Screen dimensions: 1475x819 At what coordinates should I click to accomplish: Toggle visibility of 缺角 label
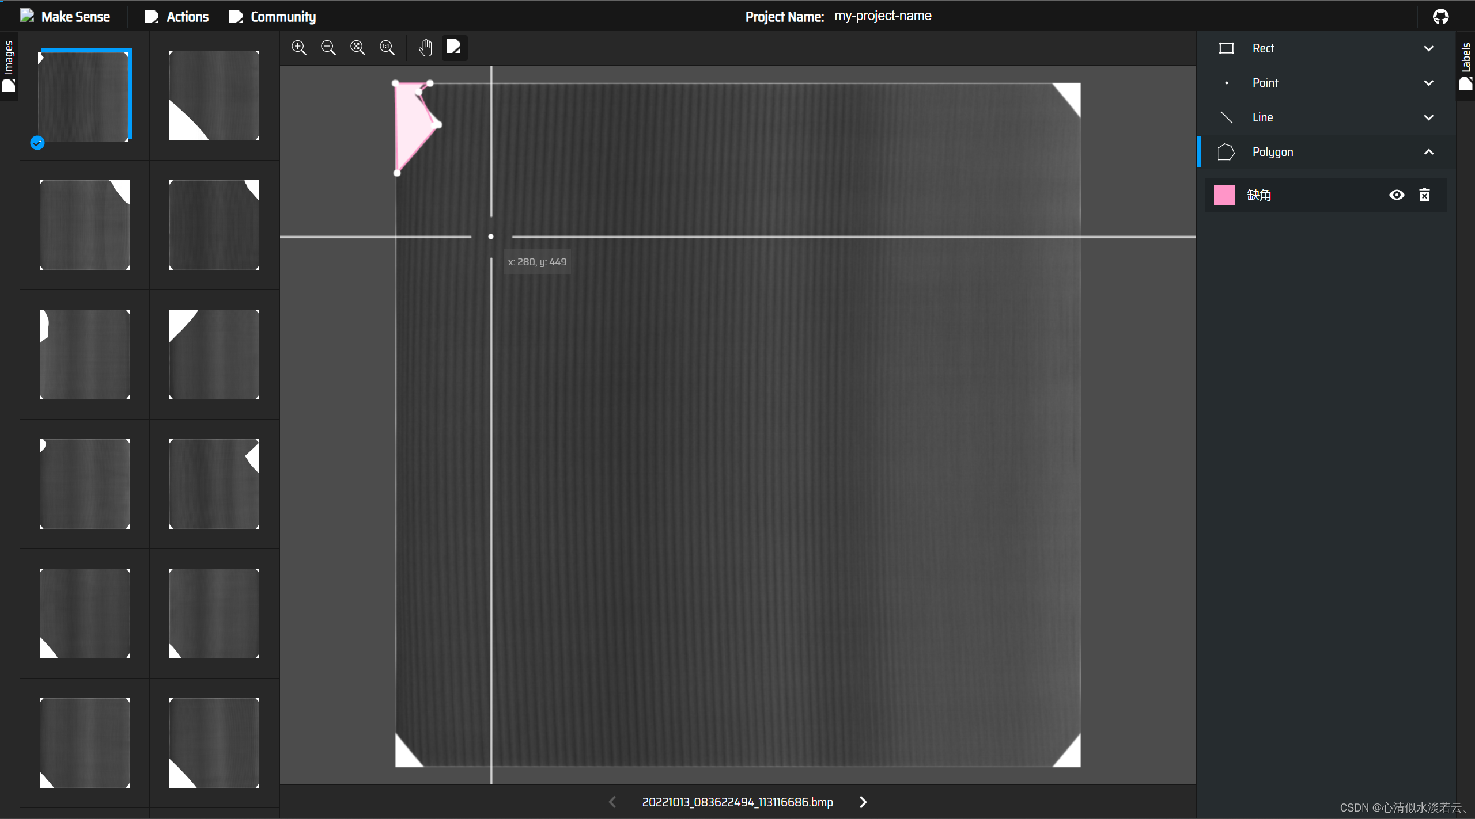point(1395,193)
